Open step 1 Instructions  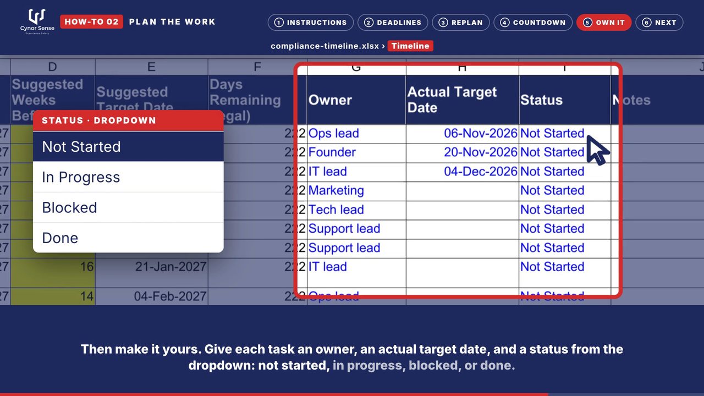pyautogui.click(x=311, y=23)
